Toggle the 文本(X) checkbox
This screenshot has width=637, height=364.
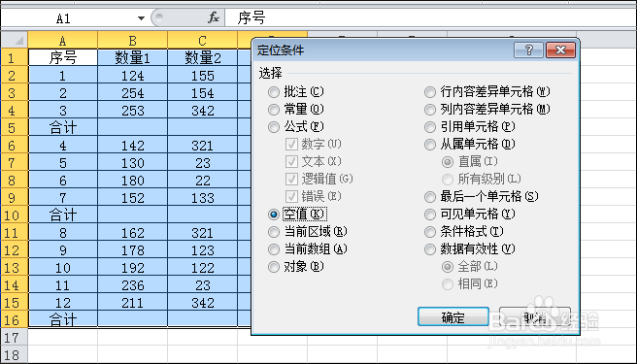tap(314, 162)
